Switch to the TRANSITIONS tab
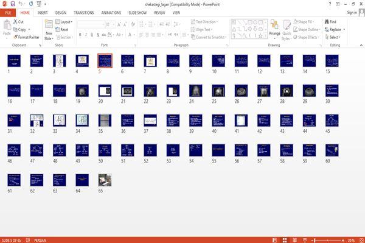Viewport: 365px width, 243px height. tap(83, 13)
